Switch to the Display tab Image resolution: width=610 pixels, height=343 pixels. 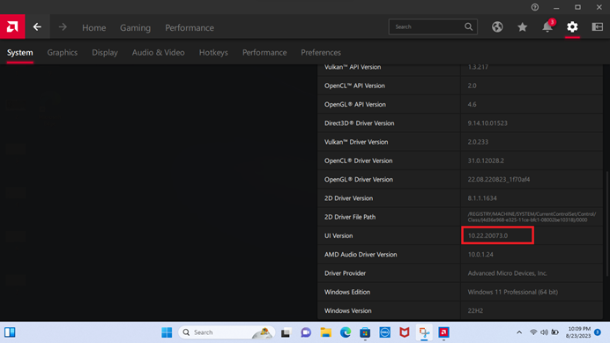(x=105, y=52)
